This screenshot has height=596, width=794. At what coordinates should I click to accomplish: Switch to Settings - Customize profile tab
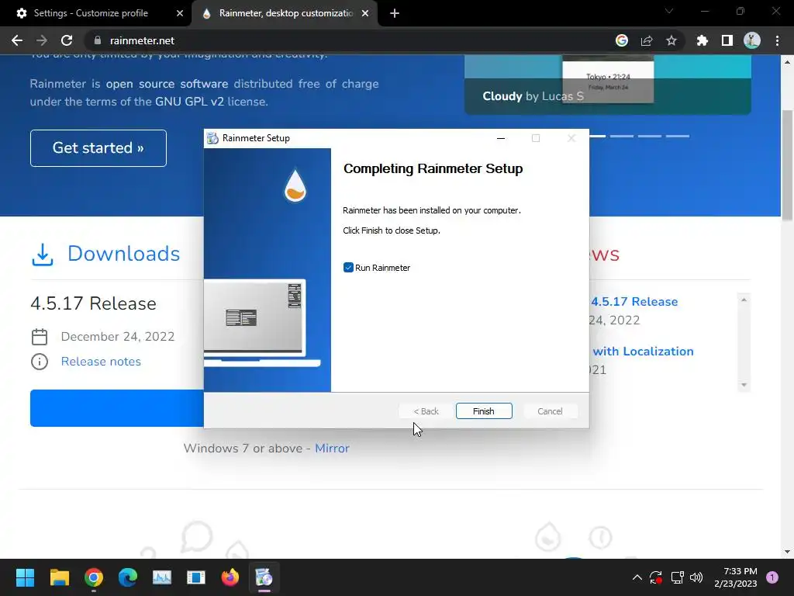[91, 13]
